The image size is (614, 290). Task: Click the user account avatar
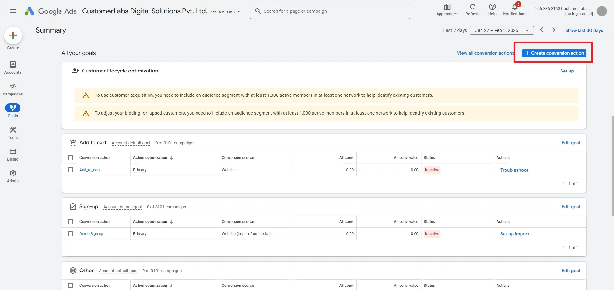[x=602, y=11]
